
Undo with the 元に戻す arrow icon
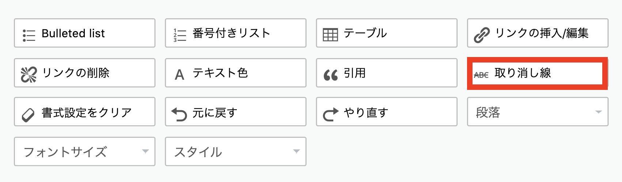coord(179,114)
